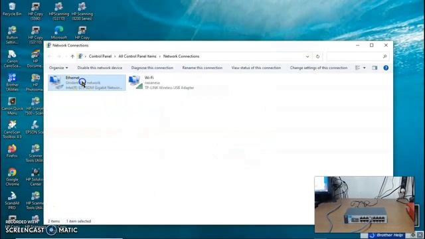Open HP Scanjet 7500 desktop shortcut
The width and height of the screenshot is (425, 239).
[35, 106]
